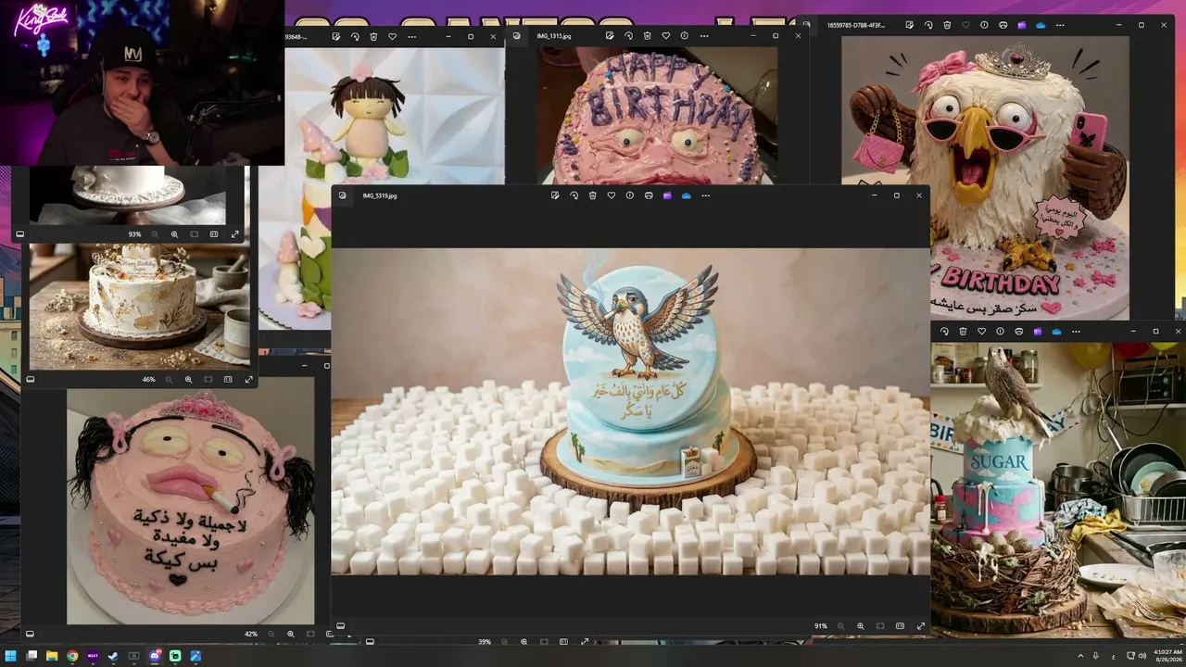This screenshot has height=667, width=1186.
Task: Favorite the photo in the 16559785 window
Action: pos(965,25)
